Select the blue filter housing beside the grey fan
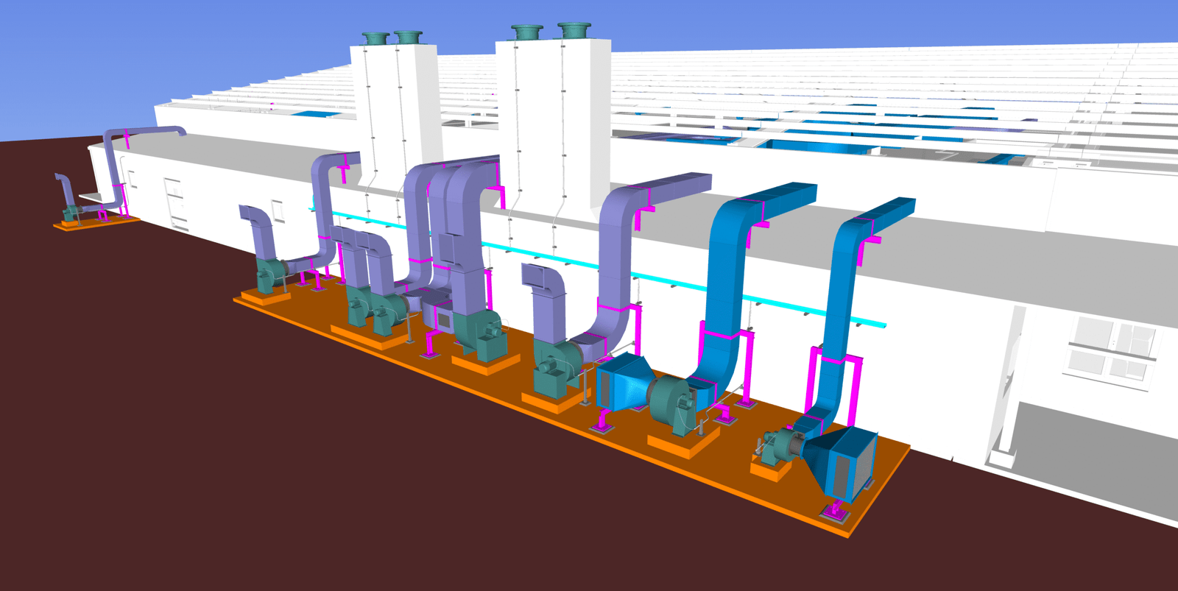1178x591 pixels. click(623, 381)
